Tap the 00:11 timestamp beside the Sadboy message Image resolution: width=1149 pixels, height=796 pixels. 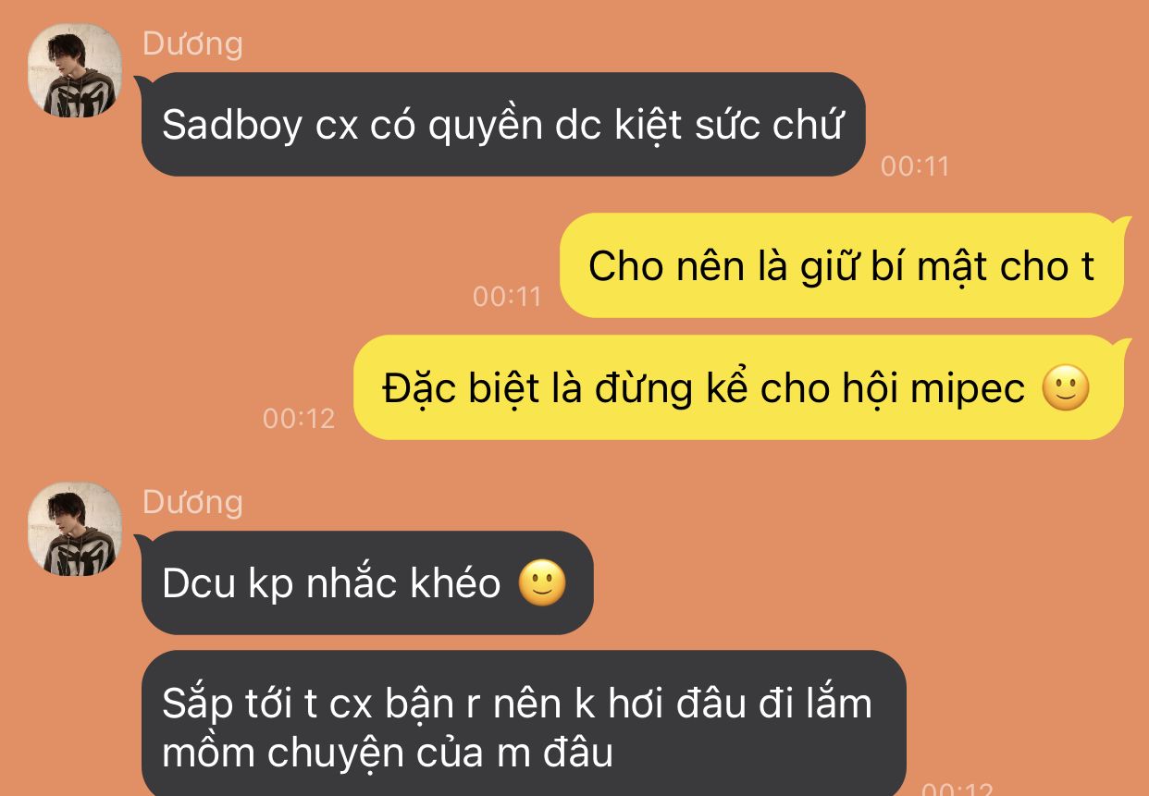click(x=915, y=166)
